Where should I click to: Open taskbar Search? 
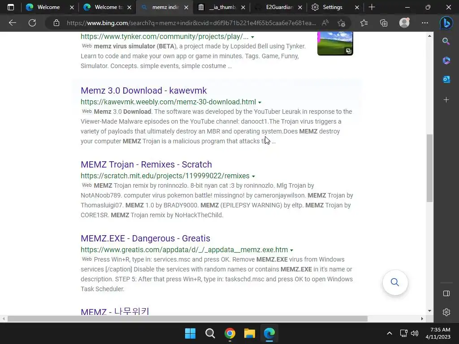[210, 333]
